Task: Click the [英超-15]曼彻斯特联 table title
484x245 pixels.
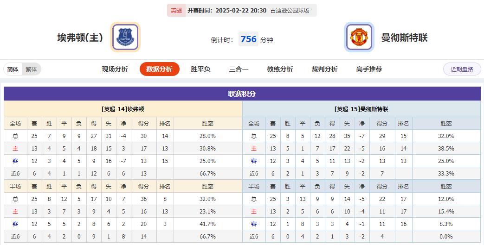Action: coord(361,109)
